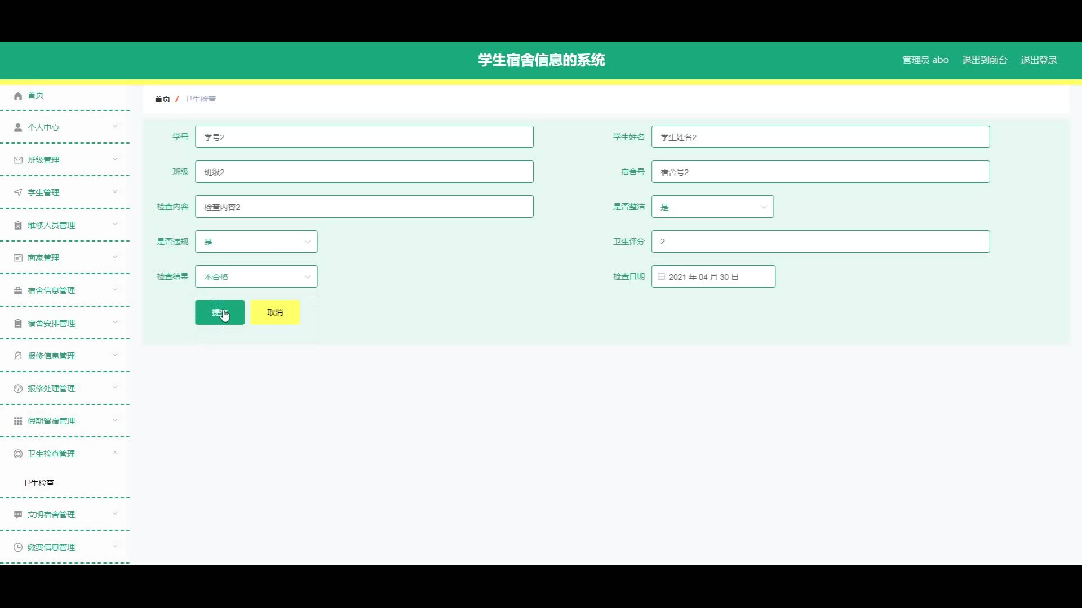
Task: Click the briefcase icon beside 宿舍信息管理
Action: pos(18,290)
